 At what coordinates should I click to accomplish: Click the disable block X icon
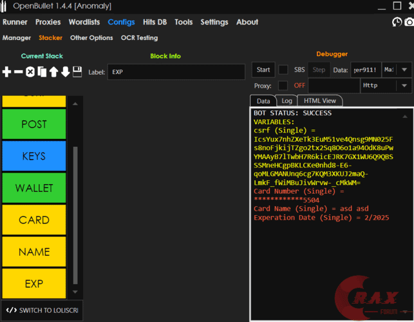30,71
